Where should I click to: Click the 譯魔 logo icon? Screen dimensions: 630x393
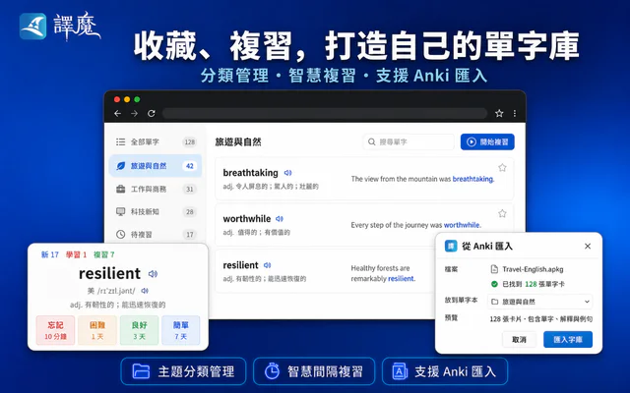(32, 27)
